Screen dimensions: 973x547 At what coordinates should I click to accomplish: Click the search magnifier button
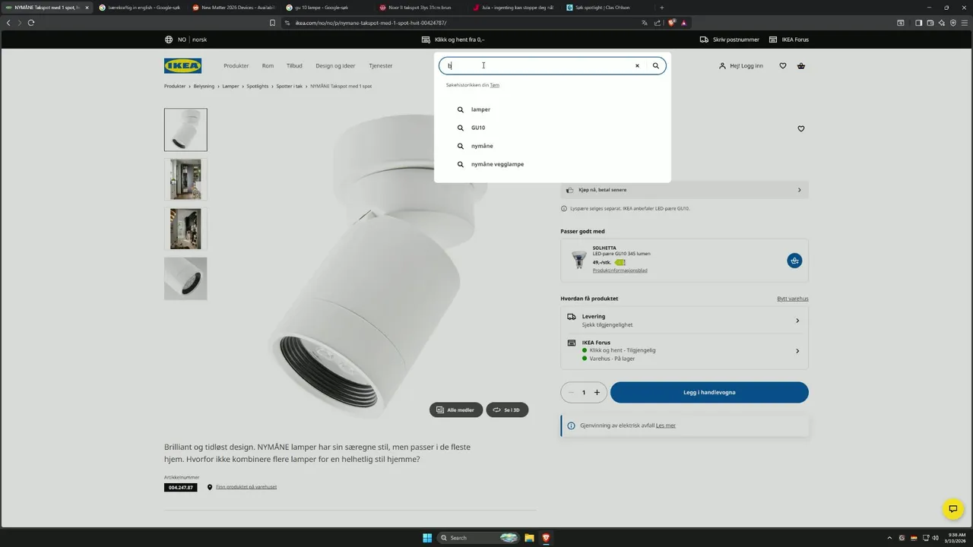[655, 66]
